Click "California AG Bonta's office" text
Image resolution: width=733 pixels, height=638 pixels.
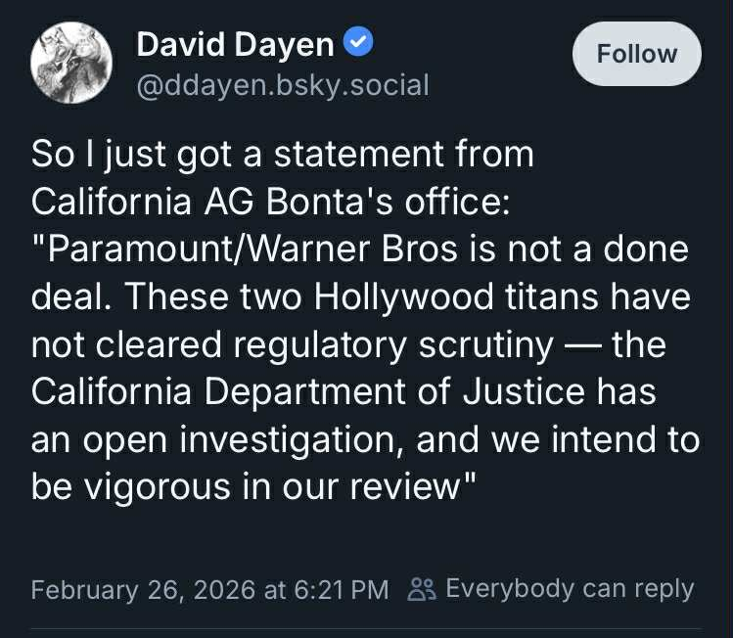[266, 202]
